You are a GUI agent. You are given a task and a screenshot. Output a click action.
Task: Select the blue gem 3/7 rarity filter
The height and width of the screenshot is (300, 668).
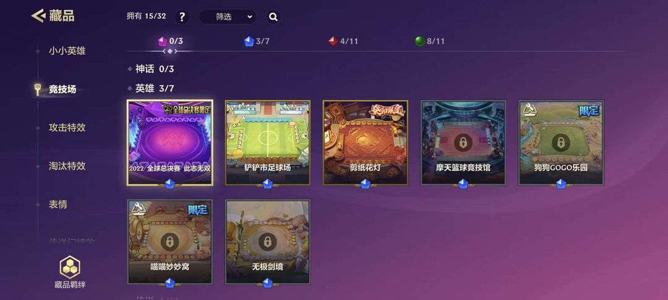click(x=257, y=41)
